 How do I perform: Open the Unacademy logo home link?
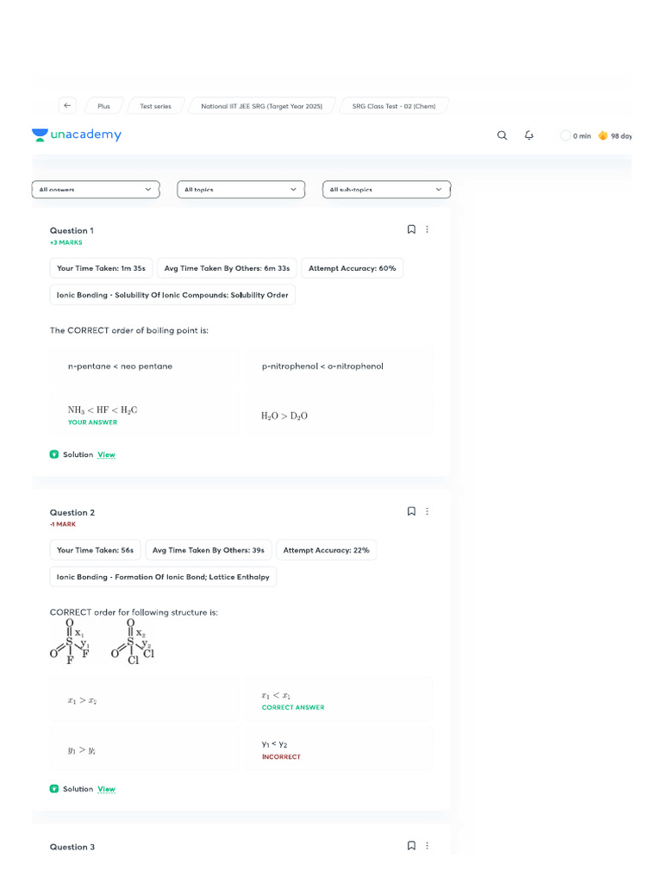coord(77,135)
